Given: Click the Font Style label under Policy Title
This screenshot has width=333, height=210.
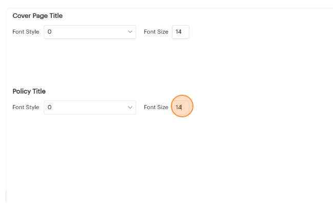Looking at the screenshot, I should [x=26, y=107].
